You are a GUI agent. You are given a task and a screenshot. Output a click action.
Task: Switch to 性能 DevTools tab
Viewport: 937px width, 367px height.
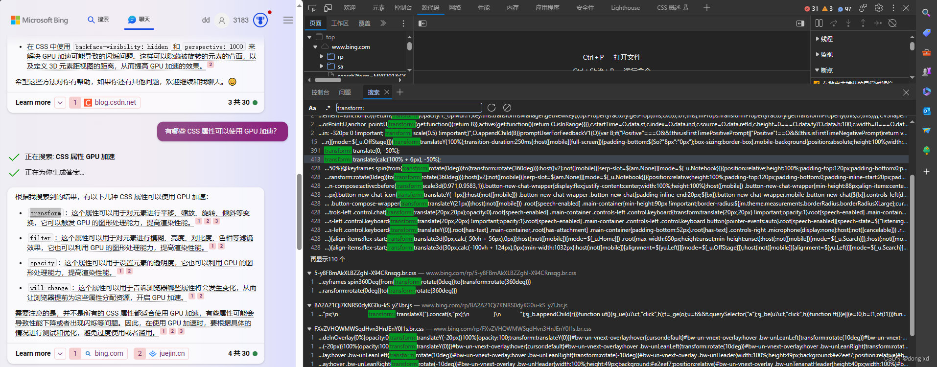(484, 8)
